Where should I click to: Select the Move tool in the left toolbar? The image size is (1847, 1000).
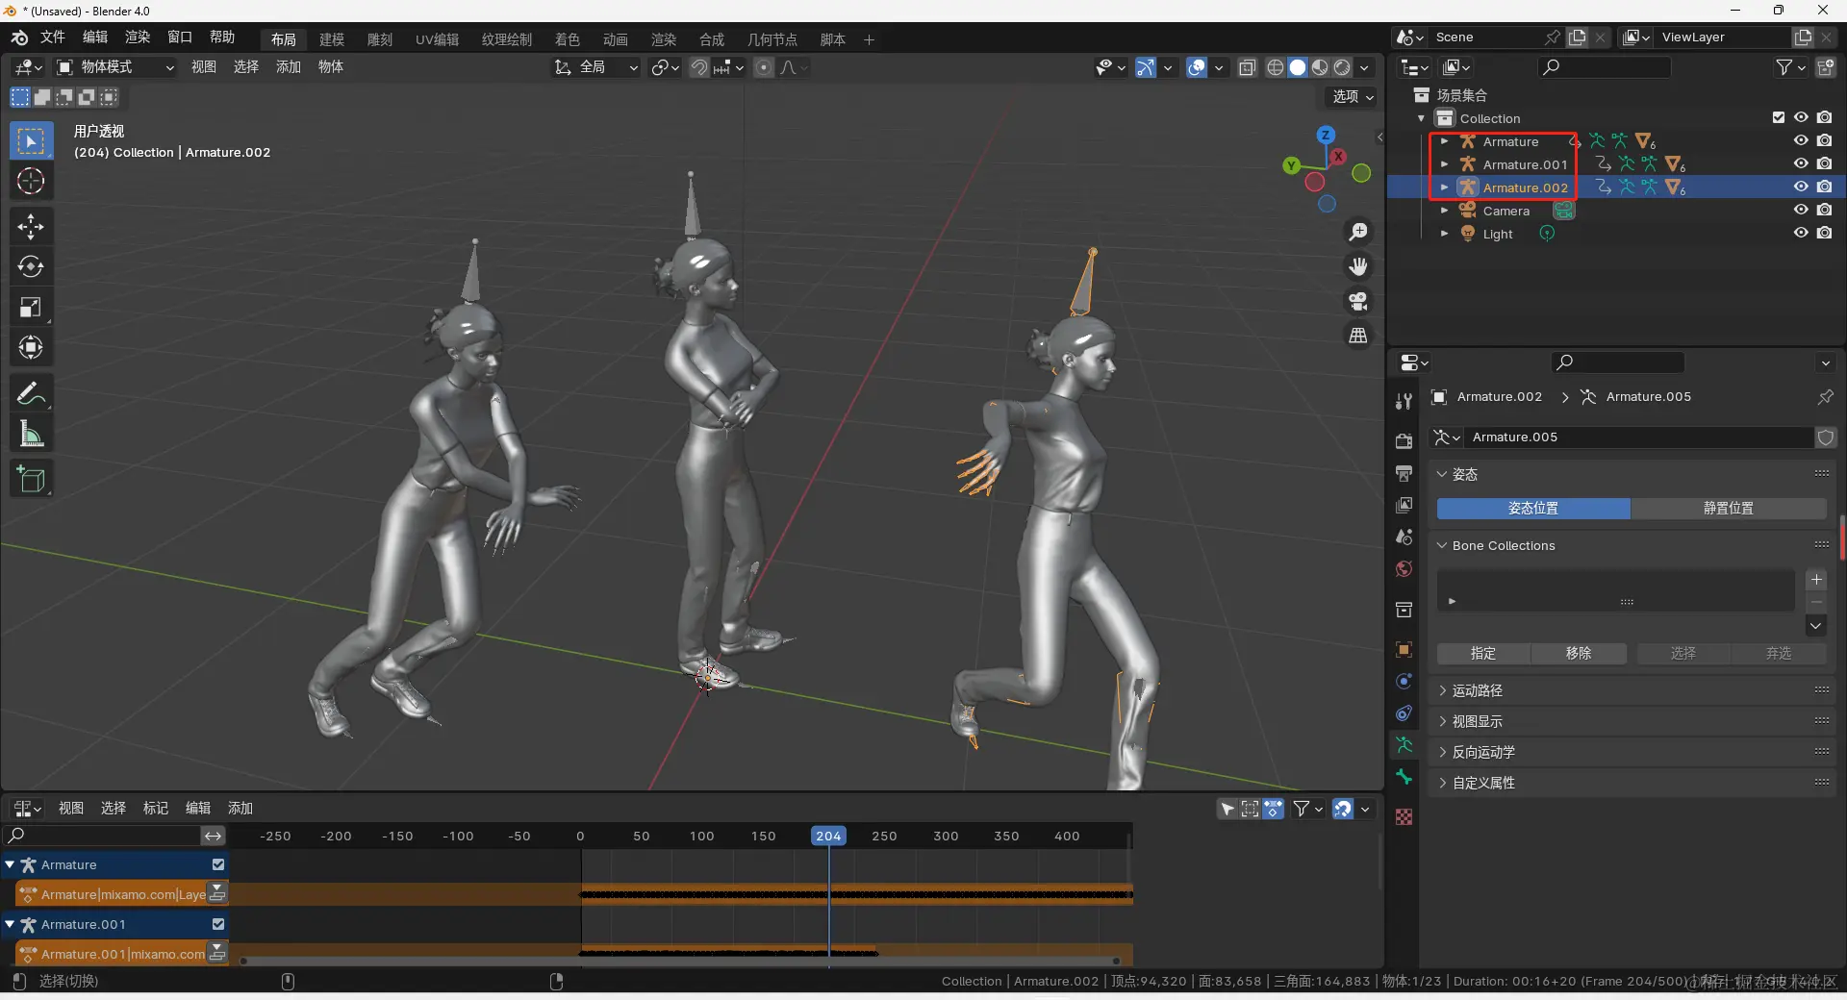point(31,227)
